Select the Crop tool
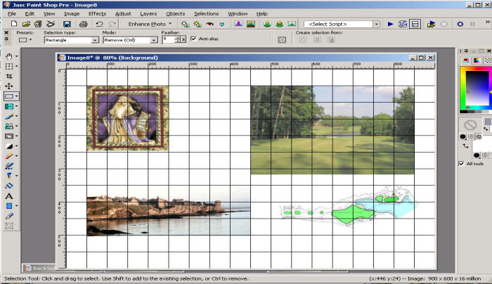Image resolution: width=492 pixels, height=284 pixels. [x=9, y=76]
